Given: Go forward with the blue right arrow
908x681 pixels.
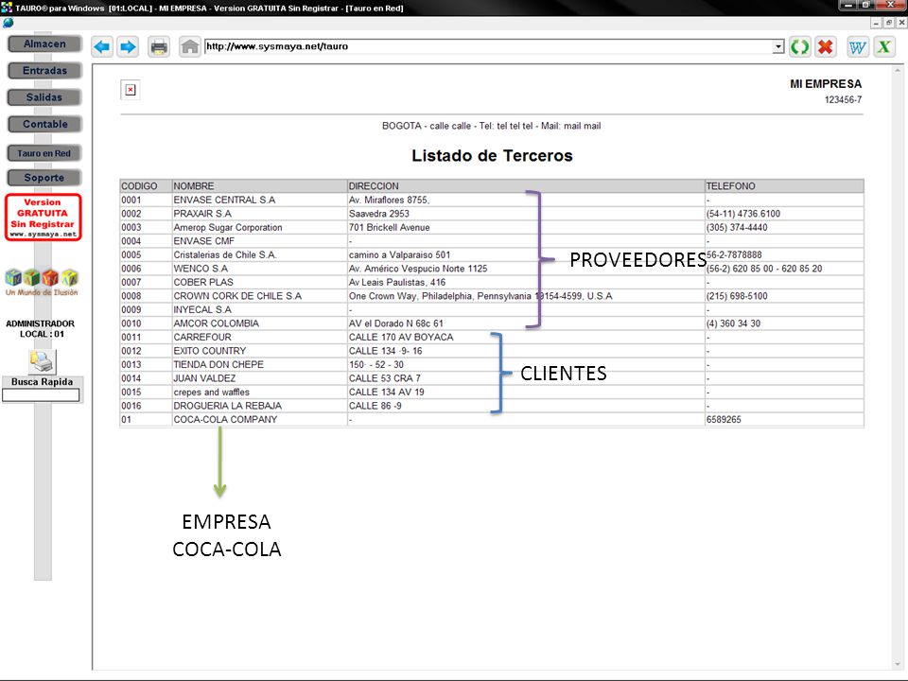Looking at the screenshot, I should [128, 46].
